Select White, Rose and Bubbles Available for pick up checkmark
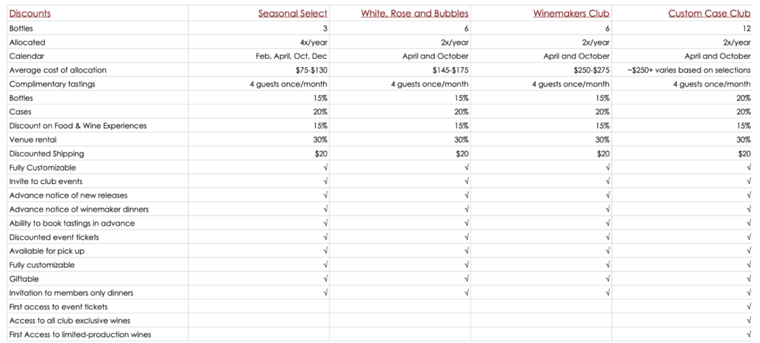This screenshot has height=343, width=760. click(x=466, y=251)
